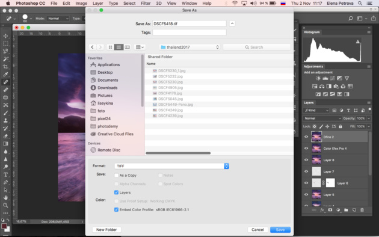Open the Window menu

[x=189, y=4]
